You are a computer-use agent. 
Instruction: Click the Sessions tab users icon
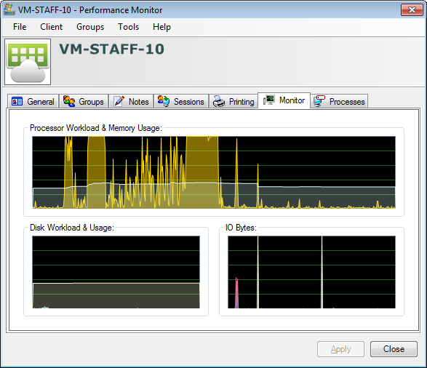click(x=164, y=101)
